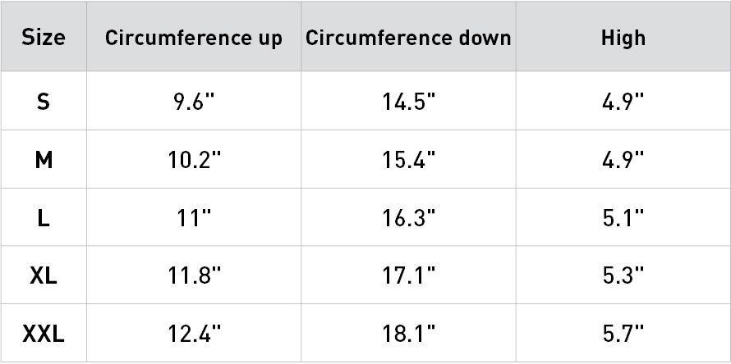Viewport: 731px width, 364px height.
Task: Select the 5.7" High value for XXL
Action: [623, 334]
